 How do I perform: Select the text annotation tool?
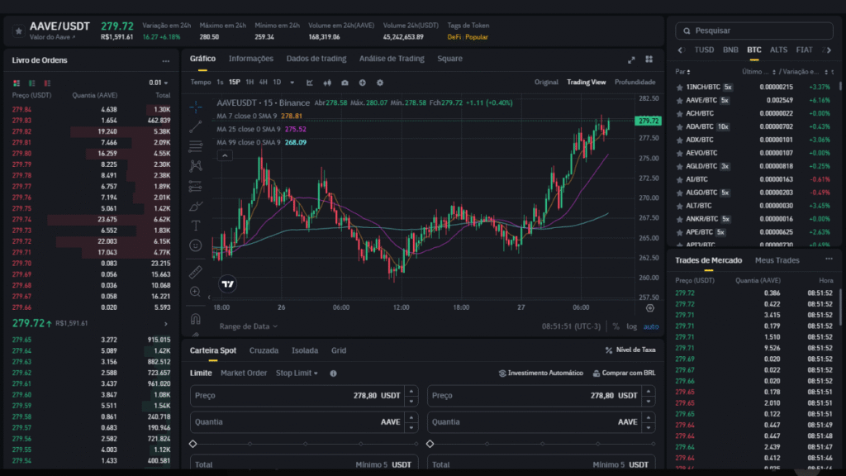click(195, 226)
